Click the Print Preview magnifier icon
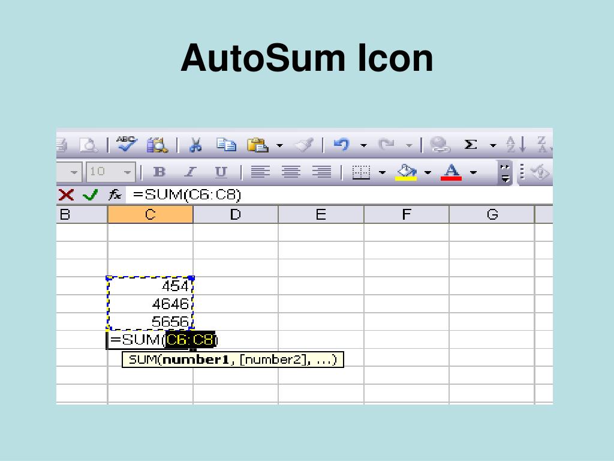 tap(89, 145)
